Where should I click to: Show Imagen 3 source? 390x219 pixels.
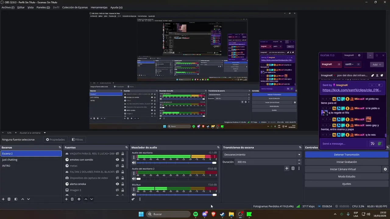[x=117, y=190]
